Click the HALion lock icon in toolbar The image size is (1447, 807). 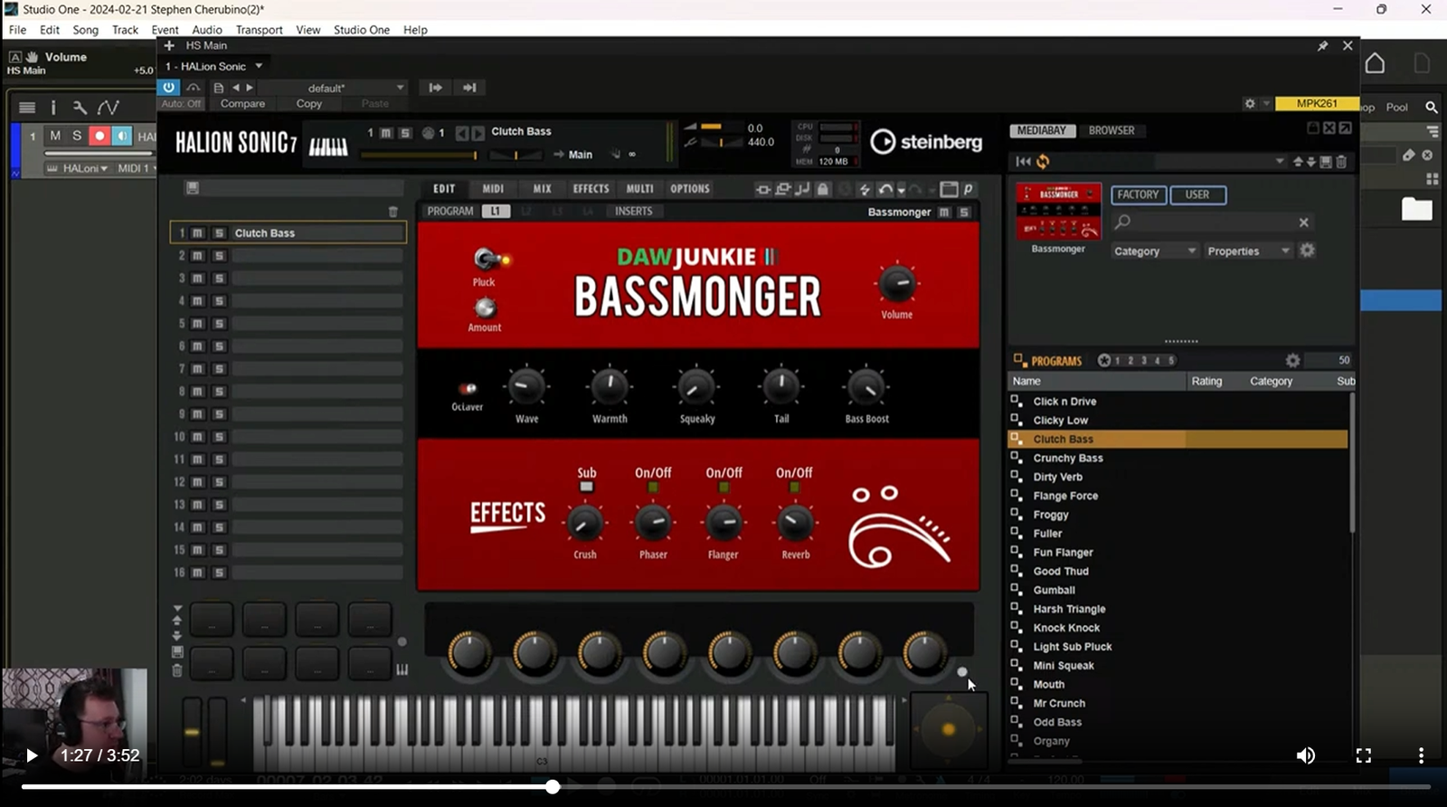pos(823,189)
